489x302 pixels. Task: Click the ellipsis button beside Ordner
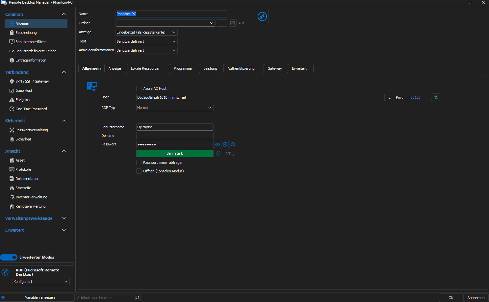click(x=221, y=23)
